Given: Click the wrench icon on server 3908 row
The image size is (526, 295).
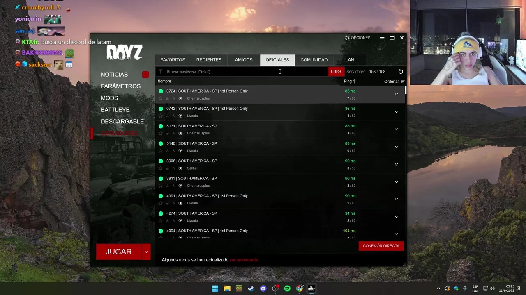Looking at the screenshot, I should click(x=174, y=168).
